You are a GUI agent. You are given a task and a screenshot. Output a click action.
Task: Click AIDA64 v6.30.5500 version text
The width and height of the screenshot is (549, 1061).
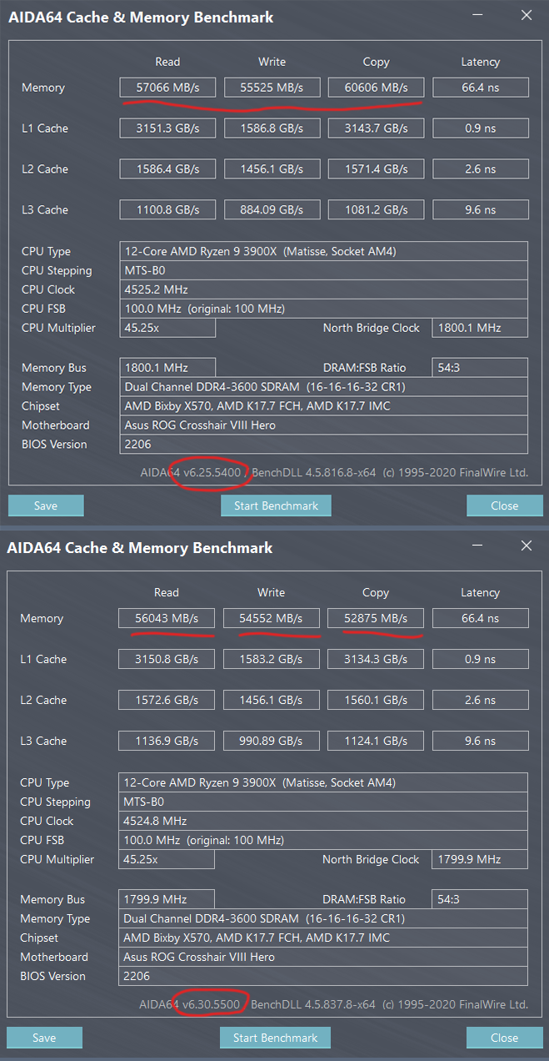click(190, 1004)
